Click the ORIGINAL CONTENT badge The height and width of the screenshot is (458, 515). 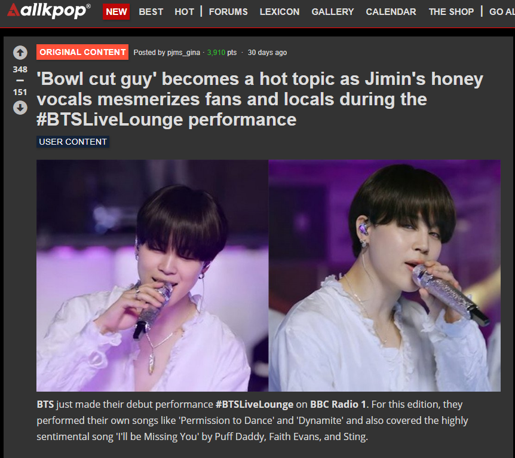(x=82, y=52)
